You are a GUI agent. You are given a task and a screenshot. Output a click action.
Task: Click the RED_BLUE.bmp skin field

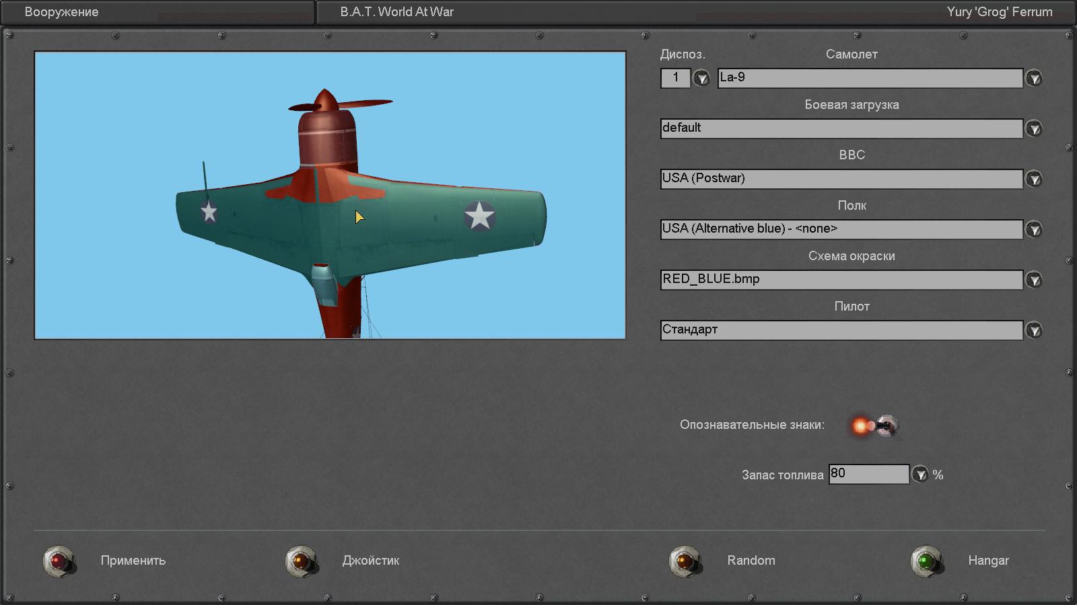[841, 280]
